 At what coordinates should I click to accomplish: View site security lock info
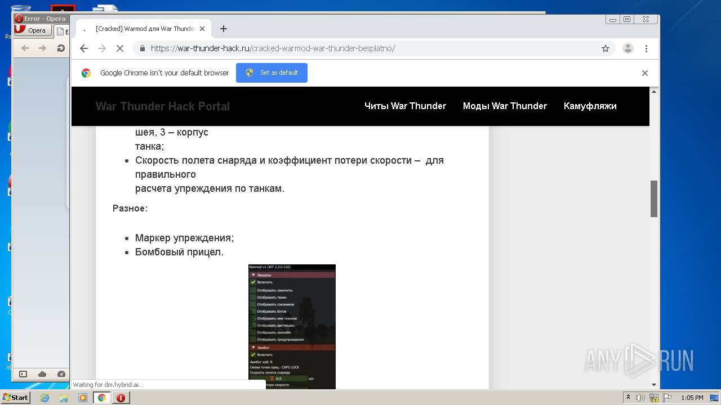(142, 48)
